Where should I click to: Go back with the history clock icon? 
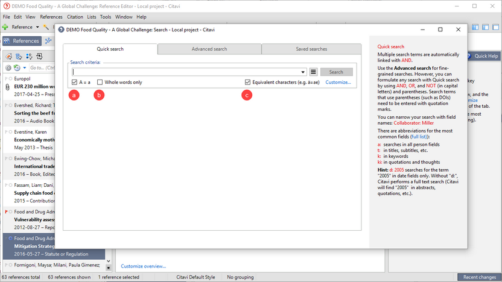(x=17, y=67)
